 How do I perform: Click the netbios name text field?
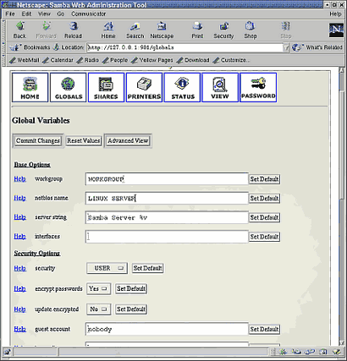(167, 199)
